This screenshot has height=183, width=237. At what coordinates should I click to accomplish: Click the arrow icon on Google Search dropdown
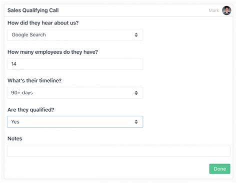[136, 35]
